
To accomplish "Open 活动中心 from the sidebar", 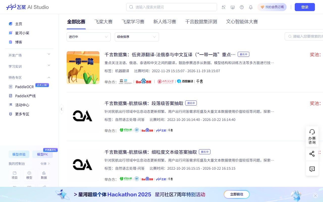I will tap(23, 105).
